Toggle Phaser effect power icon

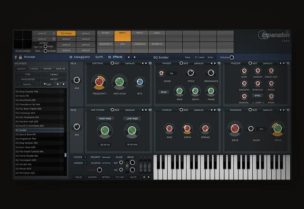tap(219, 63)
